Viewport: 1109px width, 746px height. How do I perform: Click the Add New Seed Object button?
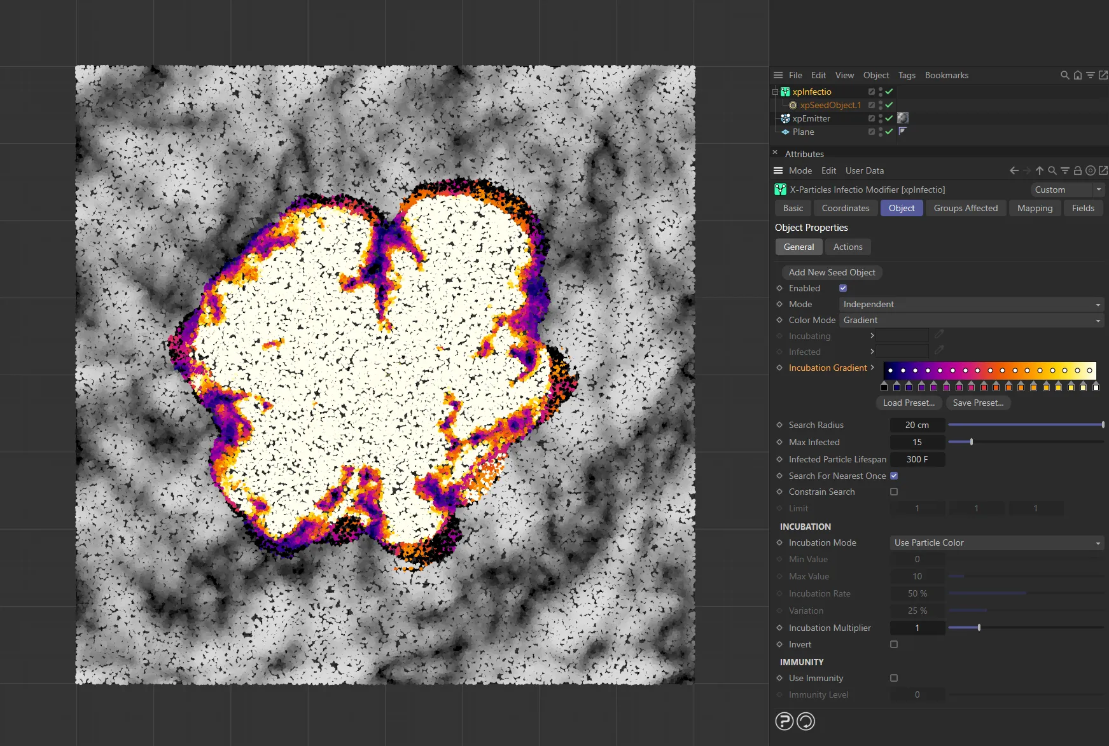pos(832,272)
